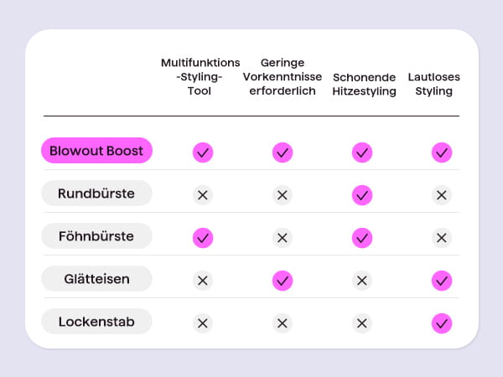Image resolution: width=503 pixels, height=377 pixels.
Task: Click Lockenstab Schonende Hitzestyling cross icon
Action: 362,323
